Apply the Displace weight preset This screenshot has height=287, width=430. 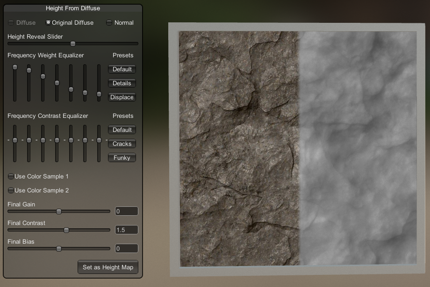(122, 97)
